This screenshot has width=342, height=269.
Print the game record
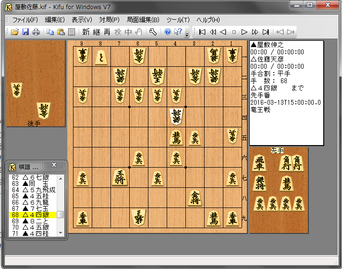click(x=36, y=32)
